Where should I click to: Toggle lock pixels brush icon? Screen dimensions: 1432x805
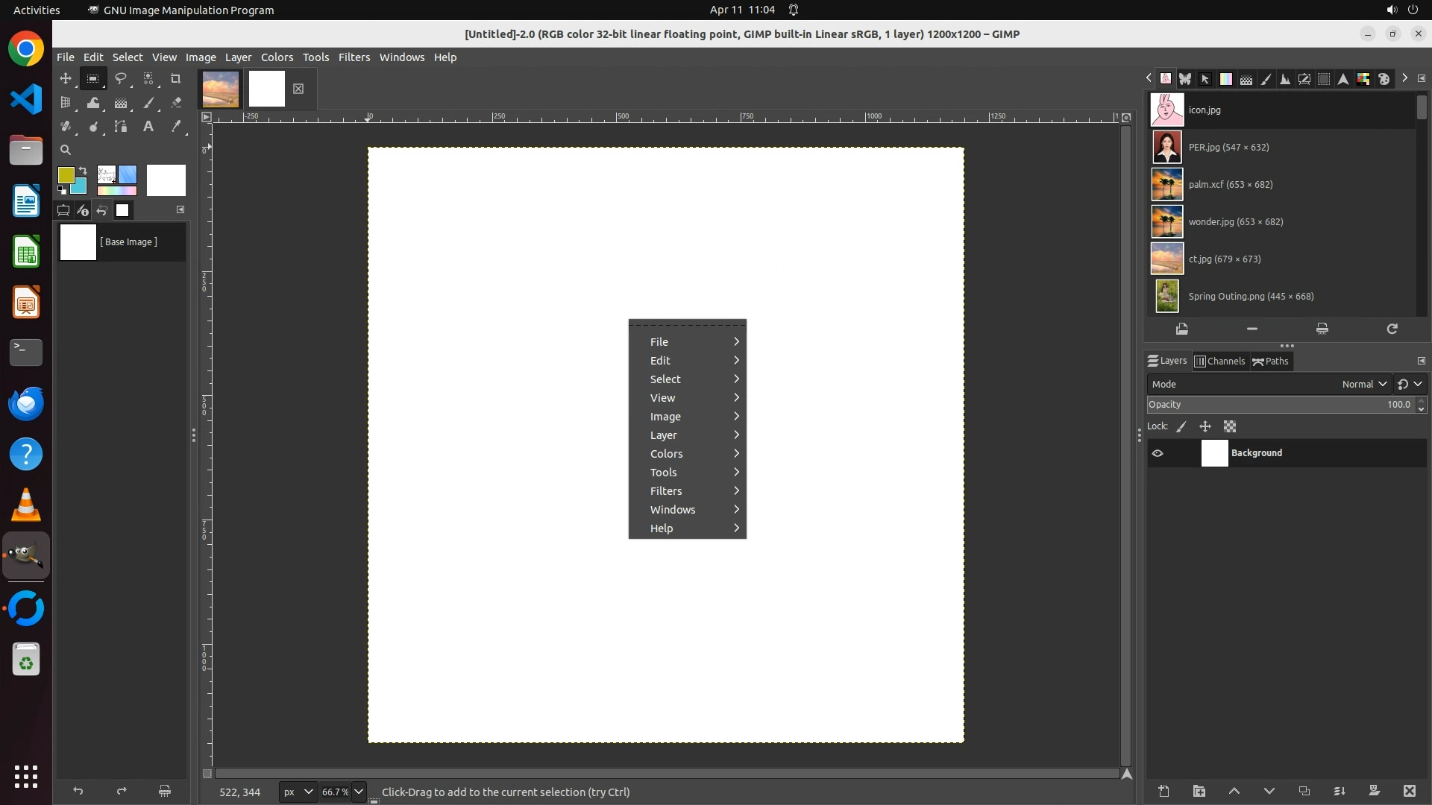(1181, 427)
